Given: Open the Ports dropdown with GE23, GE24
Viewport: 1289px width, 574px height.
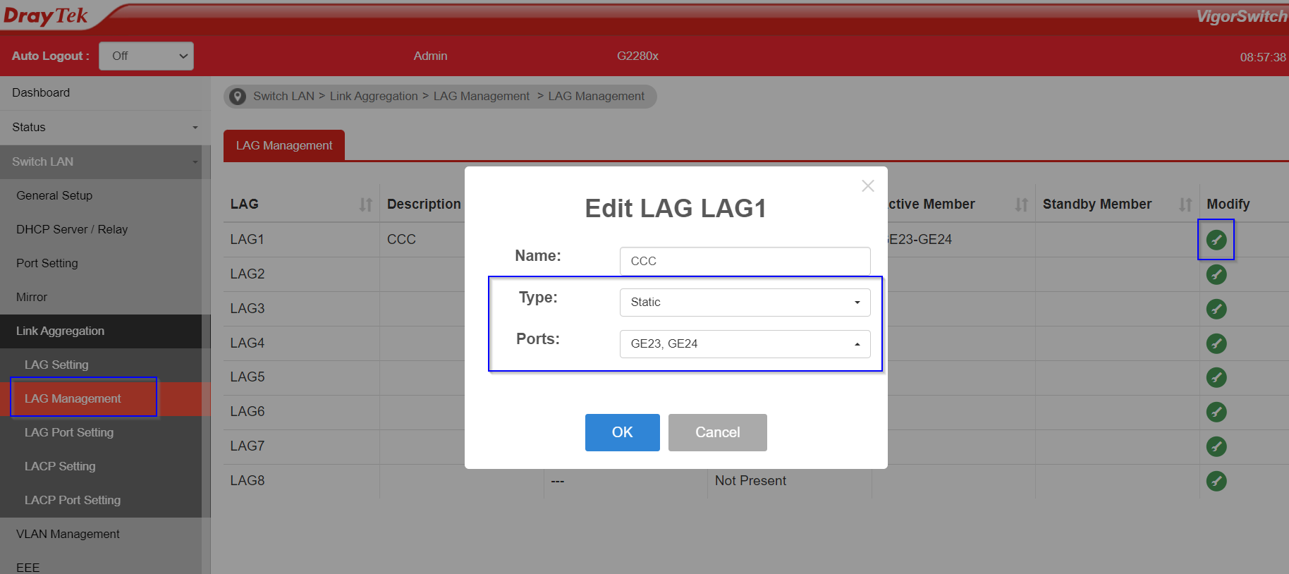Looking at the screenshot, I should coord(745,344).
